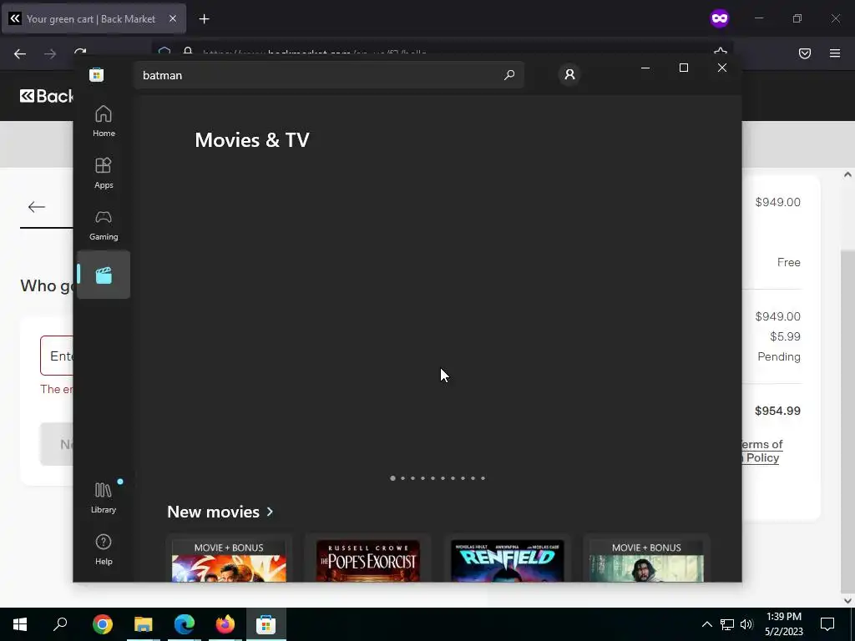Click the Movies & TV heading

pyautogui.click(x=252, y=140)
